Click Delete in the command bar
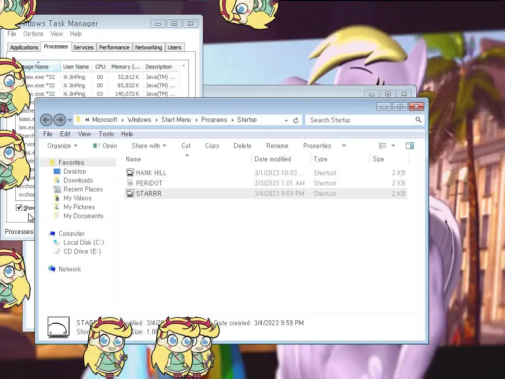Image resolution: width=505 pixels, height=379 pixels. [242, 146]
